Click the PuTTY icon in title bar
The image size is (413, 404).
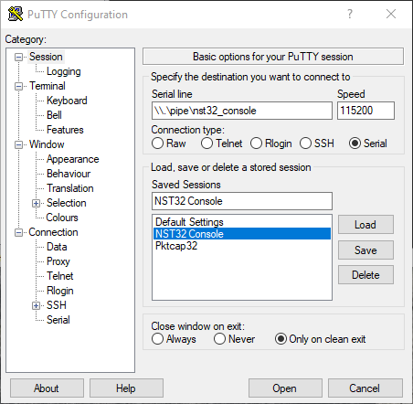click(16, 14)
